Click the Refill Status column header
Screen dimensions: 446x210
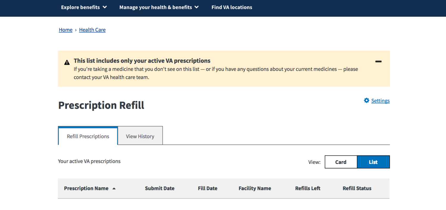[x=357, y=188]
